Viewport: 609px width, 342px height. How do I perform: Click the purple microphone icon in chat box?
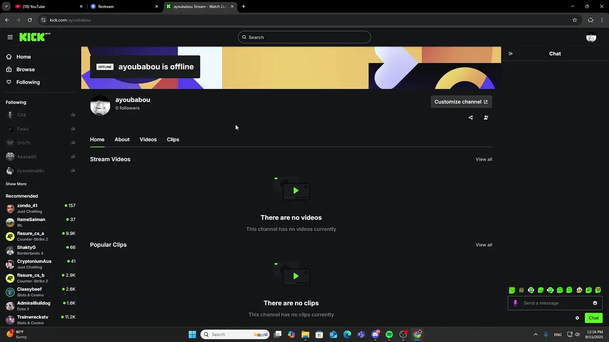point(515,303)
